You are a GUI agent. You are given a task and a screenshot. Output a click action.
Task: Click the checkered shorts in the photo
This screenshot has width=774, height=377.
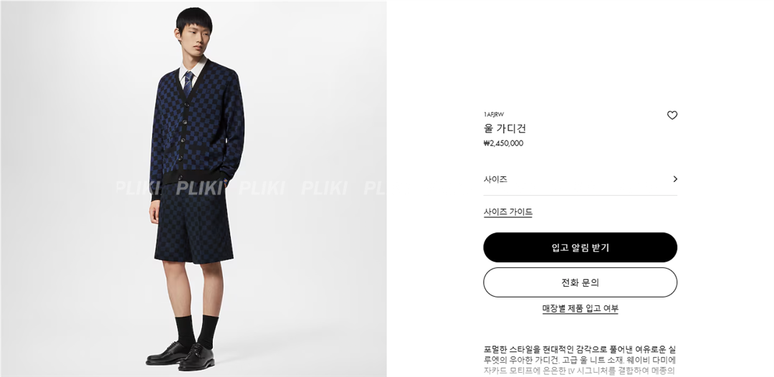(193, 222)
